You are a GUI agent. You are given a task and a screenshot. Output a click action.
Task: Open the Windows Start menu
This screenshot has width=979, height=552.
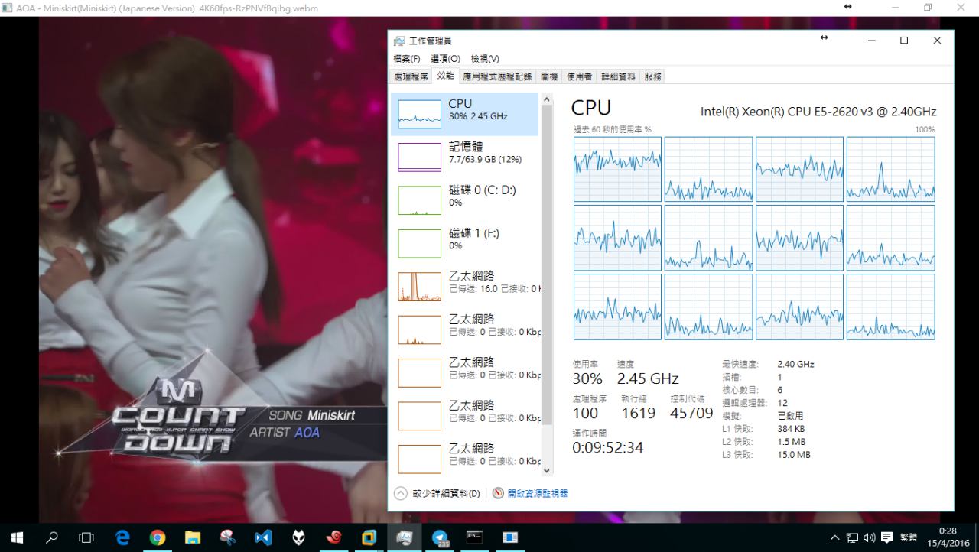tap(17, 537)
